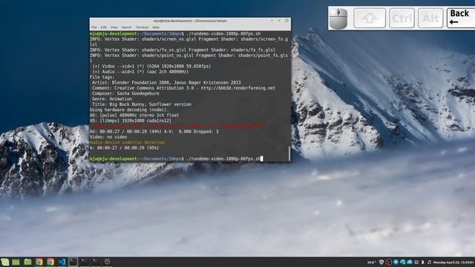Viewport: 475px width, 267px height.
Task: Click the blue-green sync tray icon
Action: [402, 262]
